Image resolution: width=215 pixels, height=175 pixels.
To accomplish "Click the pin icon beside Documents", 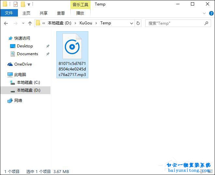I will coord(48,54).
